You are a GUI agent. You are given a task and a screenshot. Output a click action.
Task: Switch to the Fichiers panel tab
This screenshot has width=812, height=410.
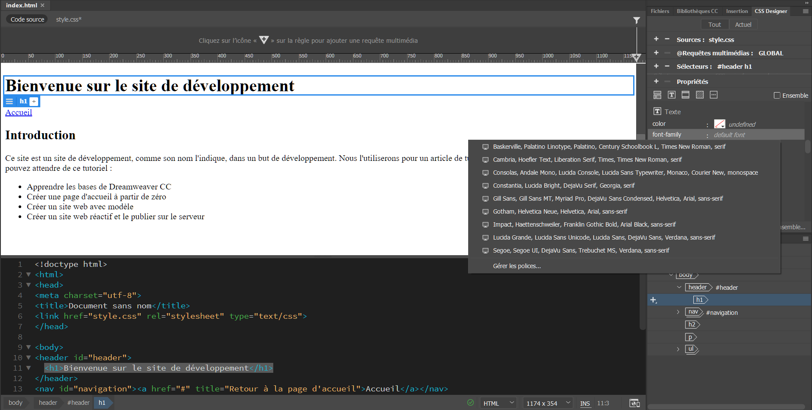[x=660, y=11]
